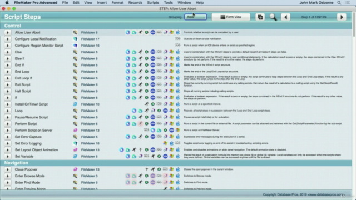Screen dimensions: 356x200
Task: Click FileMaker 18 version icon for Set Error Logging
Action: pyautogui.click(x=75, y=143)
